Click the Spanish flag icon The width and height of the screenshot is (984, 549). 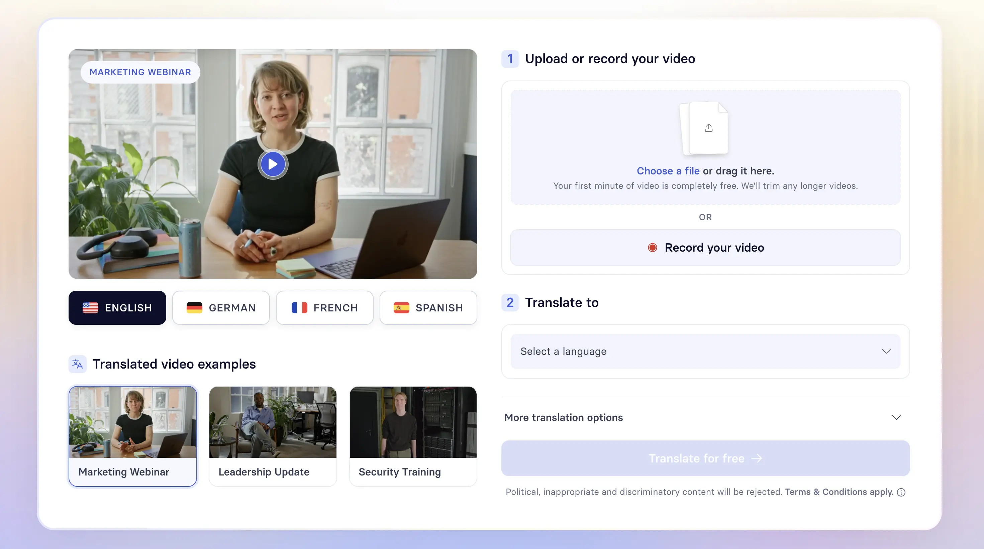pyautogui.click(x=401, y=307)
